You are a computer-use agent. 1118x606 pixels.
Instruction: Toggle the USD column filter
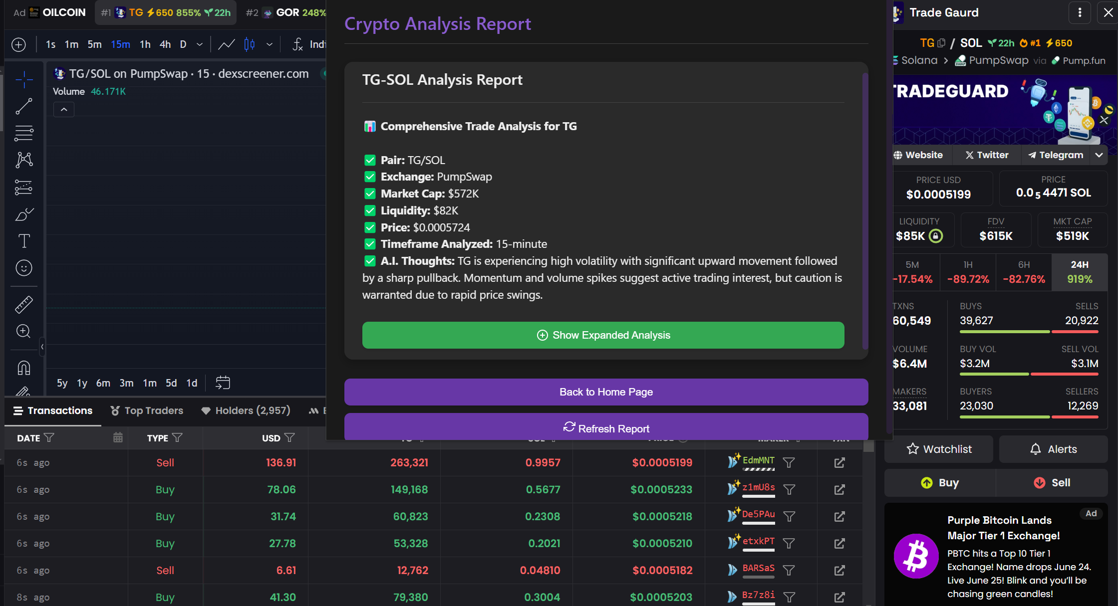pyautogui.click(x=289, y=438)
